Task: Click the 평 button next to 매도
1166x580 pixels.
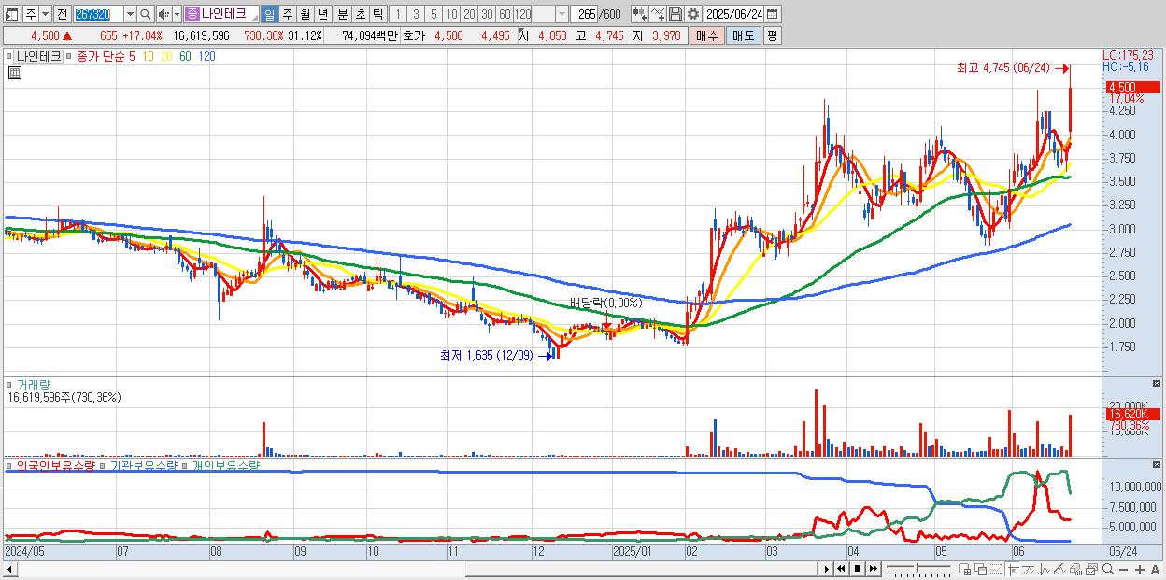Action: pos(772,35)
